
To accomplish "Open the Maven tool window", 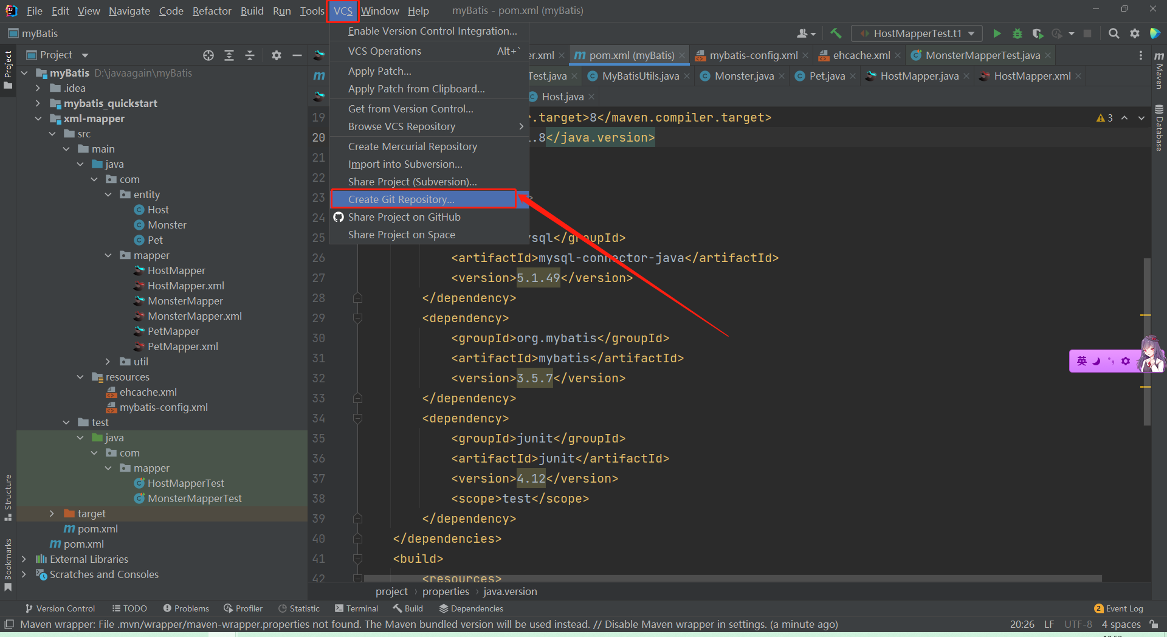I will point(1159,70).
